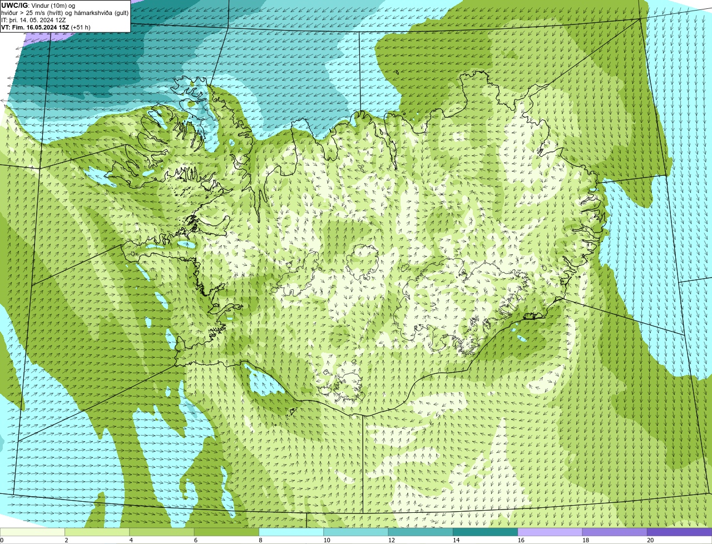Image resolution: width=712 pixels, height=544 pixels.
Task: Click the '20' label on the scale
Action: click(x=650, y=540)
